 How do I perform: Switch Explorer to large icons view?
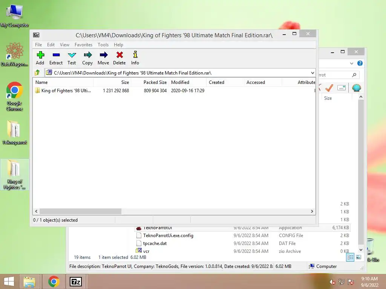[x=359, y=257]
